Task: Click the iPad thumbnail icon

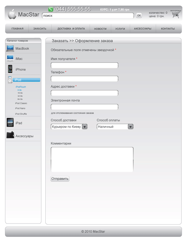Action: pyautogui.click(x=10, y=122)
